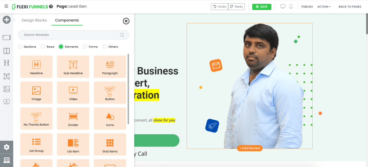
Task: Pick the Grid Items component
Action: pos(110,144)
